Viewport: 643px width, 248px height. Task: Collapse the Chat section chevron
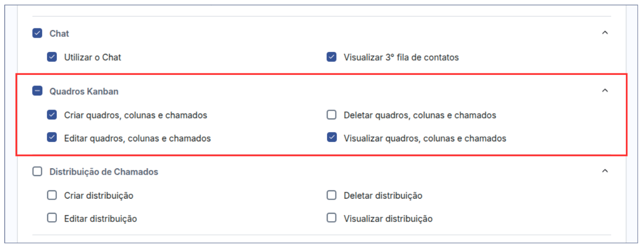coord(605,33)
